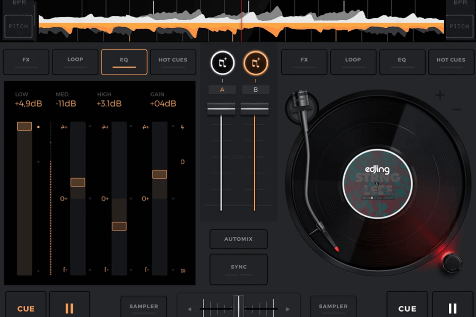Click the MED EQ slider handle
476x317 pixels.
coord(78,182)
